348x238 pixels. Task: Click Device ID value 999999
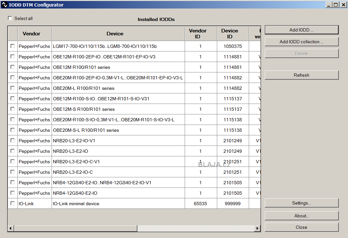pyautogui.click(x=233, y=204)
